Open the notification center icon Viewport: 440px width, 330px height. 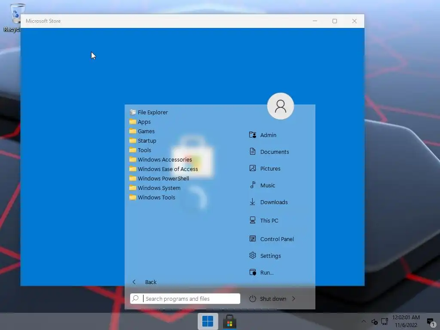[431, 321]
